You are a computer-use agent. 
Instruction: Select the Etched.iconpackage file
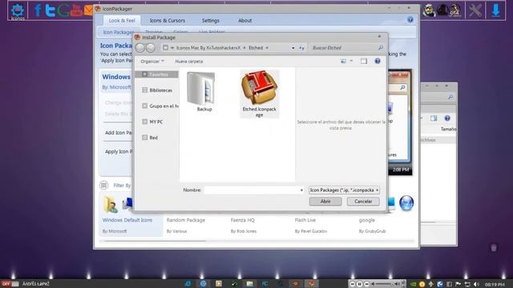coord(260,94)
